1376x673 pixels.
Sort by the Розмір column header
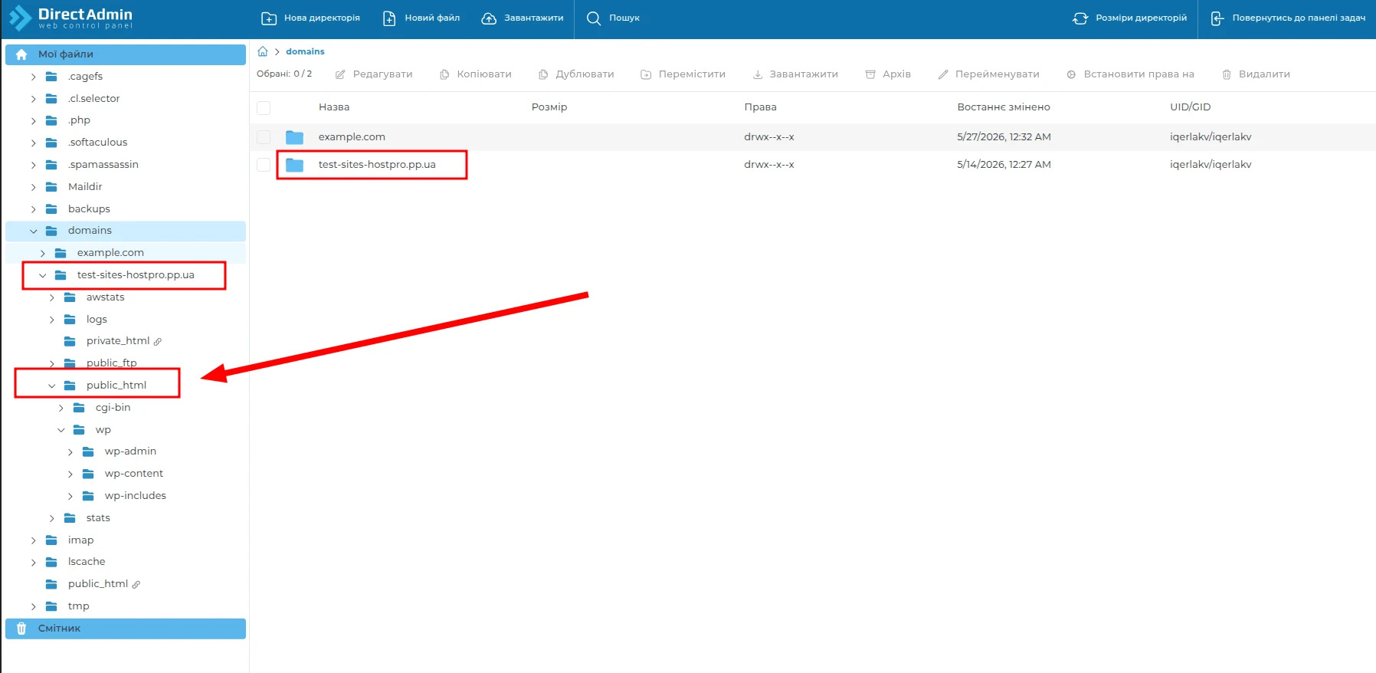tap(549, 107)
